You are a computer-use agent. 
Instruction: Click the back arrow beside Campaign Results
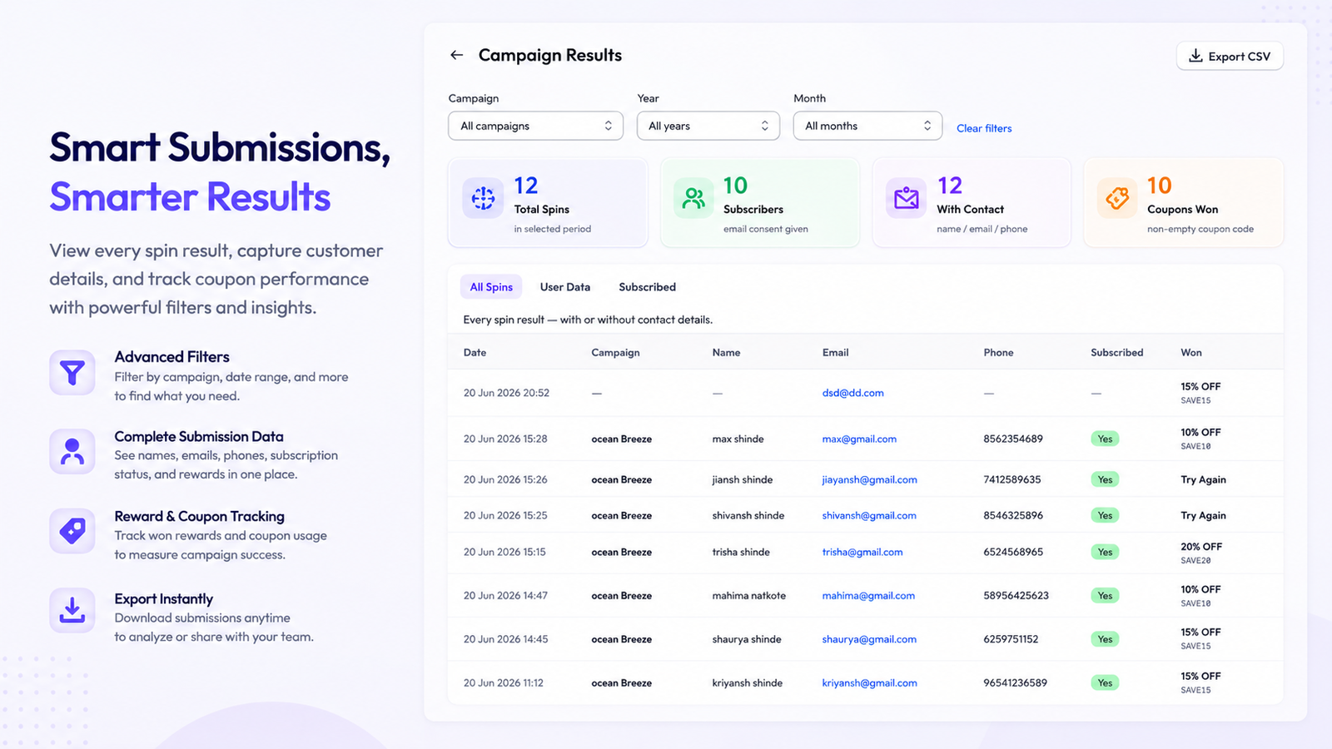(456, 55)
